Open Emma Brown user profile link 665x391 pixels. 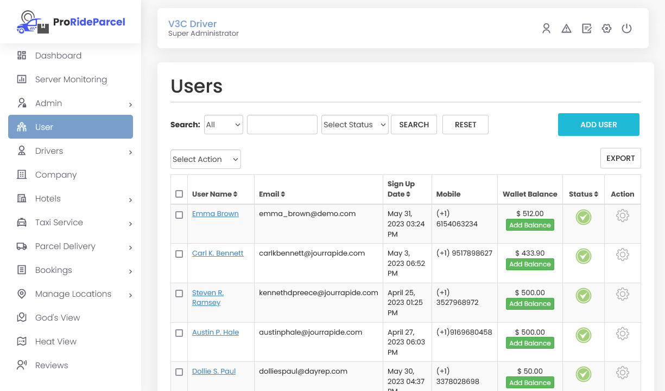(x=216, y=213)
